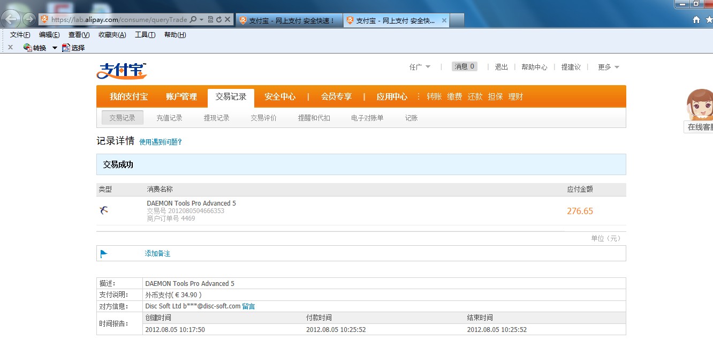The width and height of the screenshot is (713, 340).
Task: Click the 外币支付(€ 34.90) text
Action: pyautogui.click(x=173, y=295)
